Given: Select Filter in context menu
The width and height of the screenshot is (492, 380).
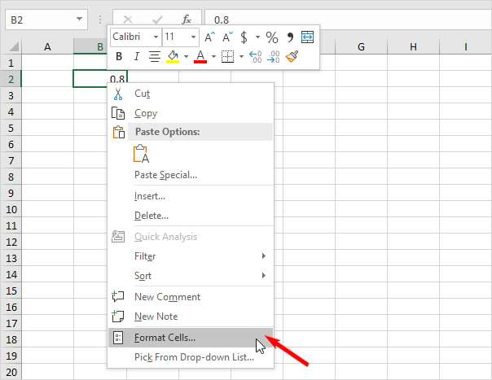Looking at the screenshot, I should click(x=191, y=256).
